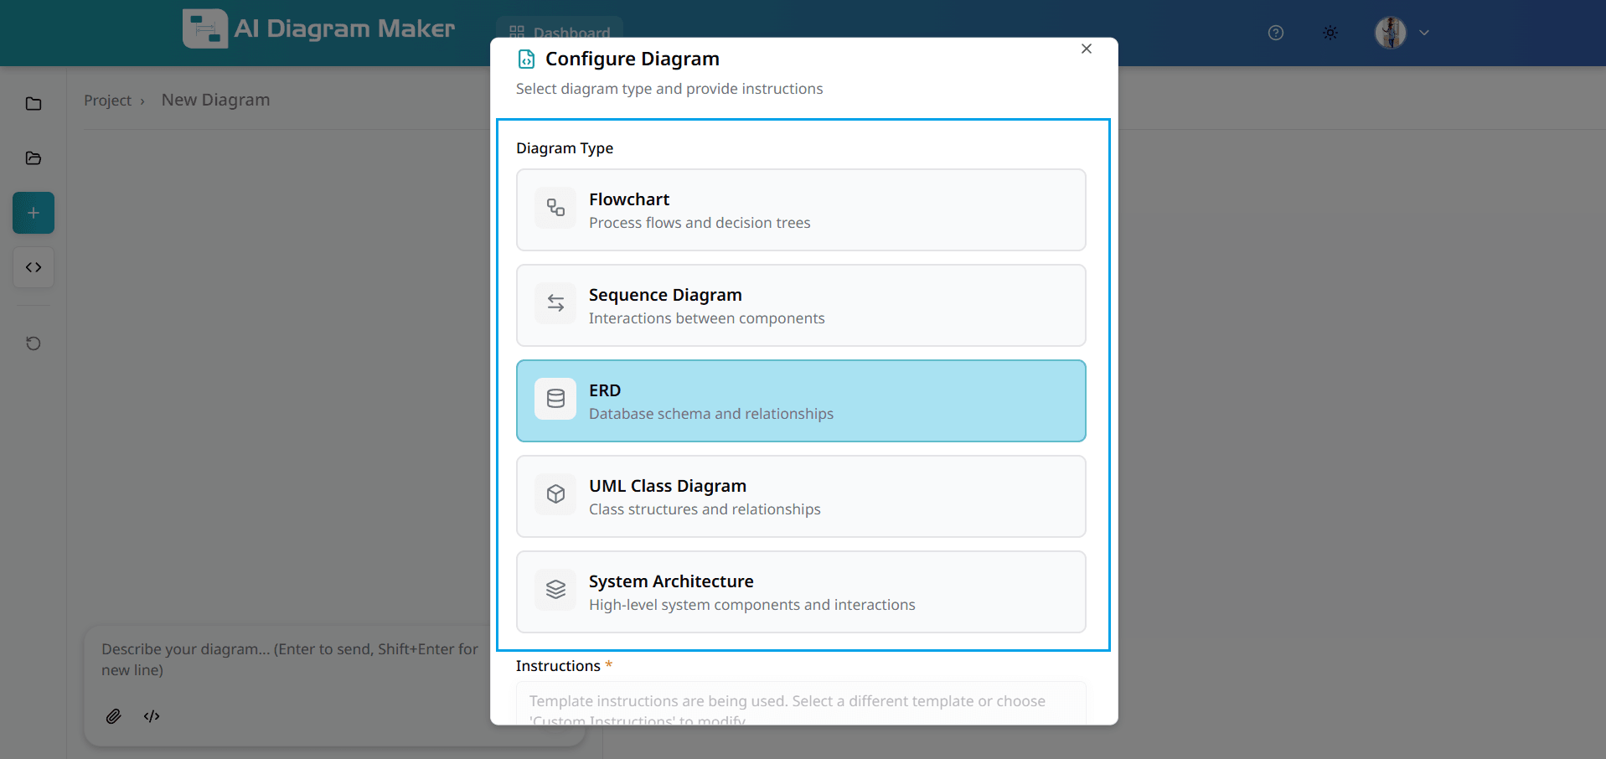Click the Project breadcrumb
This screenshot has height=759, width=1606.
point(107,100)
